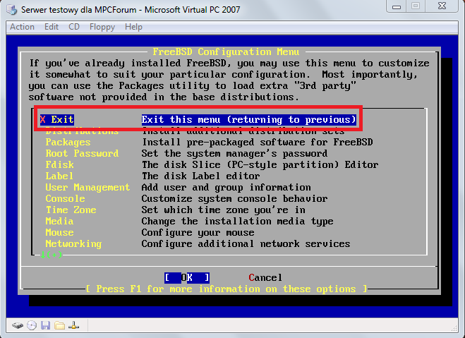Select the Root Password entry
Screen dimensions: 465x338
click(x=82, y=154)
